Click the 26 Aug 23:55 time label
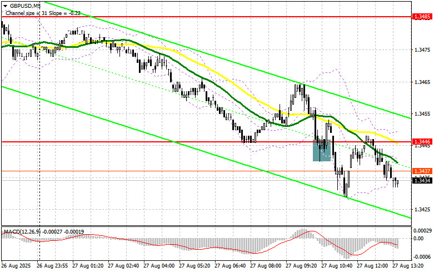This screenshot has height=272, width=434. (x=52, y=266)
